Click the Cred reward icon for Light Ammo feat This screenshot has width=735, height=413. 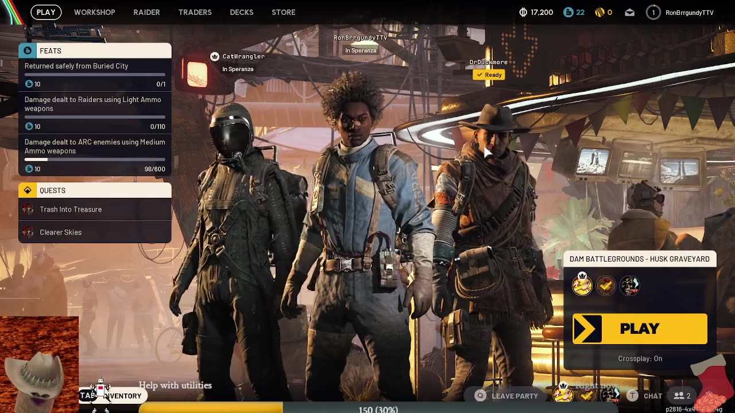(x=29, y=126)
